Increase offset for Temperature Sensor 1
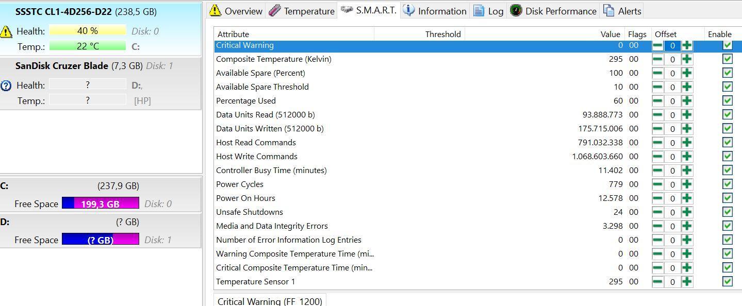This screenshot has width=742, height=306. pyautogui.click(x=687, y=282)
